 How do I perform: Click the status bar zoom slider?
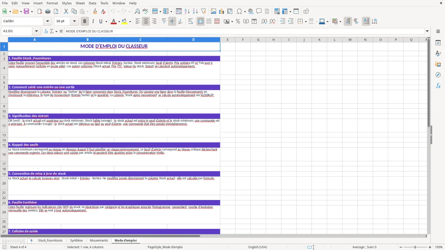coord(415,247)
